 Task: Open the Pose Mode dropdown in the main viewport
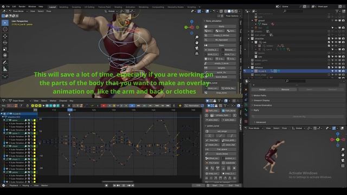[18, 11]
